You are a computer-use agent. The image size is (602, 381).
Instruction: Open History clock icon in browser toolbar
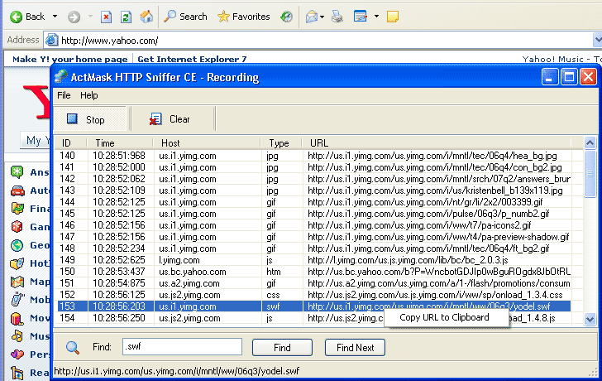[286, 17]
